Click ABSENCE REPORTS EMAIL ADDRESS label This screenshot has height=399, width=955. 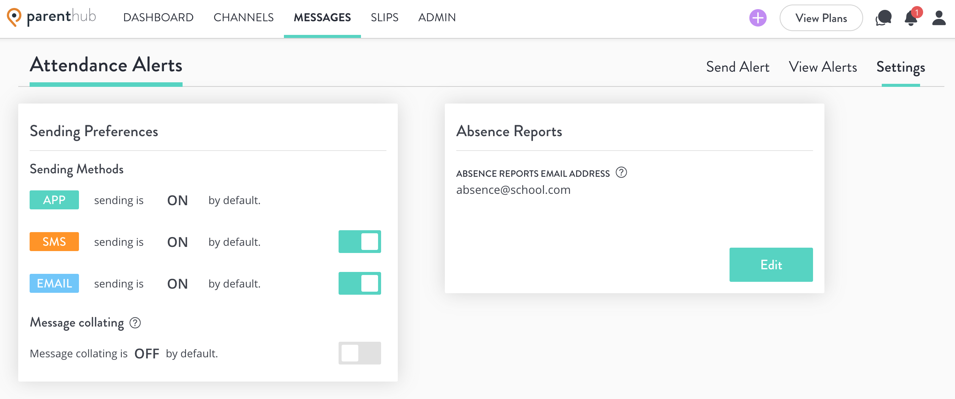(x=533, y=173)
